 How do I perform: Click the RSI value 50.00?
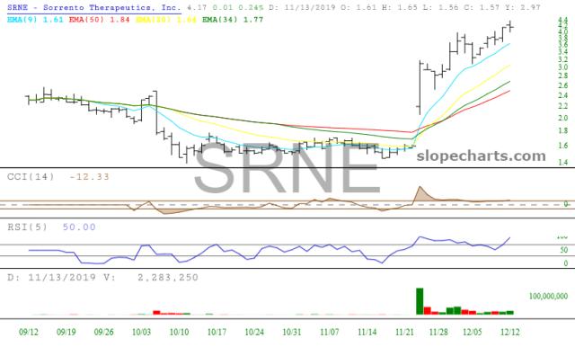79,227
